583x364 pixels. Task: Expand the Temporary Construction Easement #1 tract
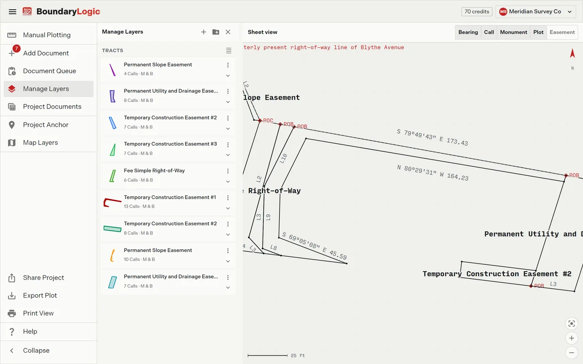(228, 208)
